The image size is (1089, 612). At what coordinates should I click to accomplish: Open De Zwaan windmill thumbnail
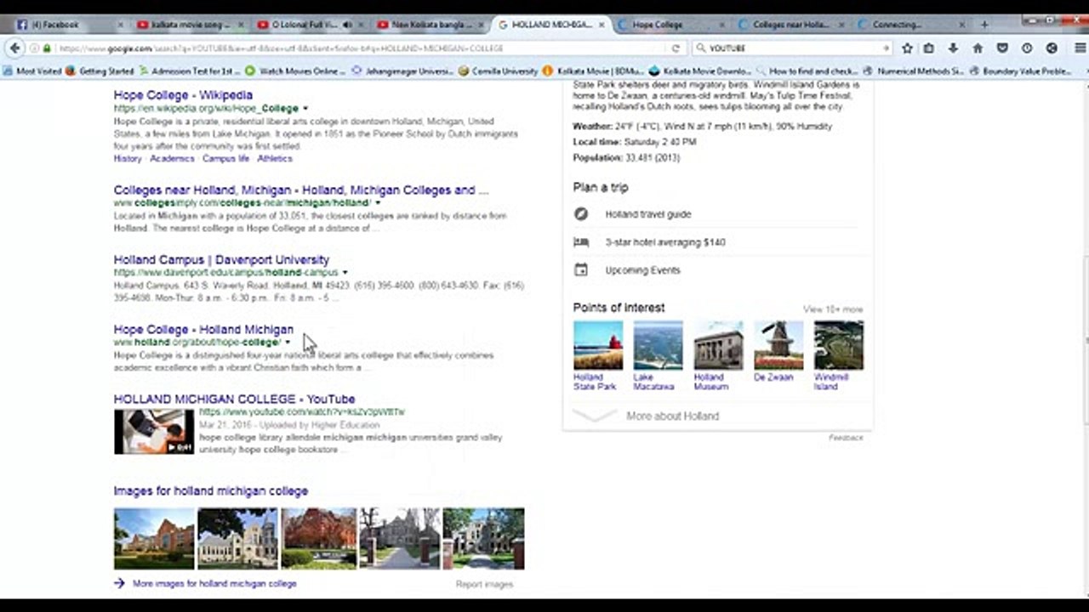[778, 345]
